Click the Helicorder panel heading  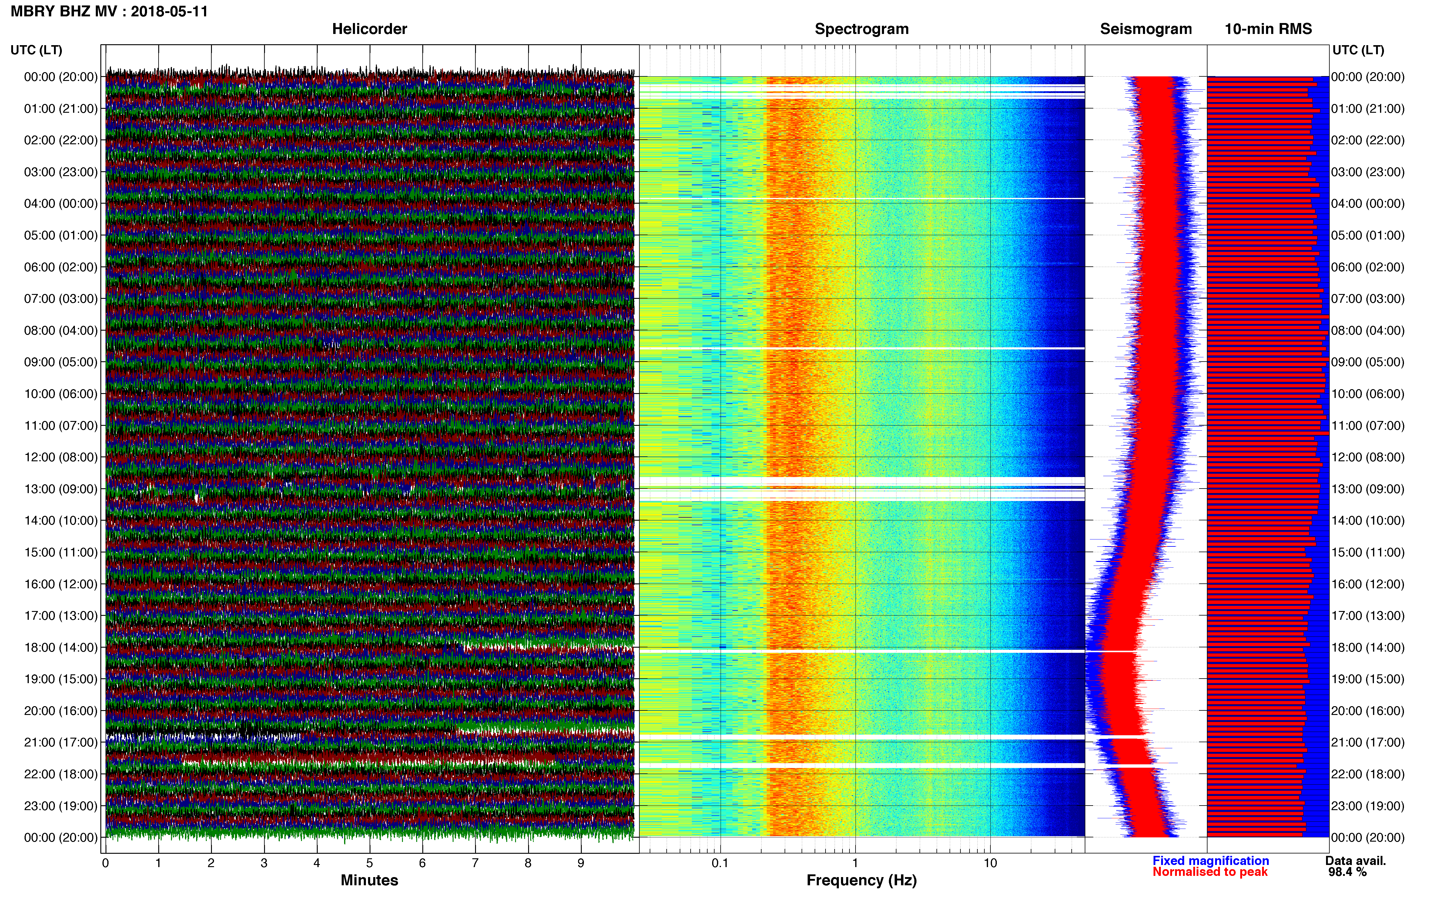point(370,29)
